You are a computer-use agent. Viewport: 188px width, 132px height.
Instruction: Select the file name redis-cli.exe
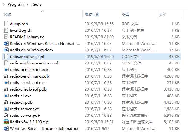pos(21,96)
